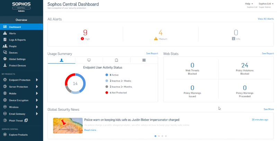Select the third news carousel dot
The image size is (277, 141).
coord(162,136)
